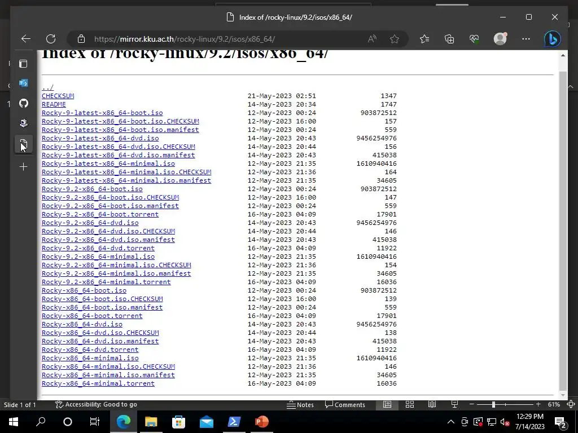Show hidden system tray icons chevron
Viewport: 578px width, 433px height.
451,422
